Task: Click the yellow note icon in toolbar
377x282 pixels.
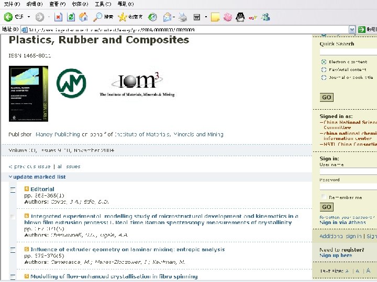Action: pos(215,17)
